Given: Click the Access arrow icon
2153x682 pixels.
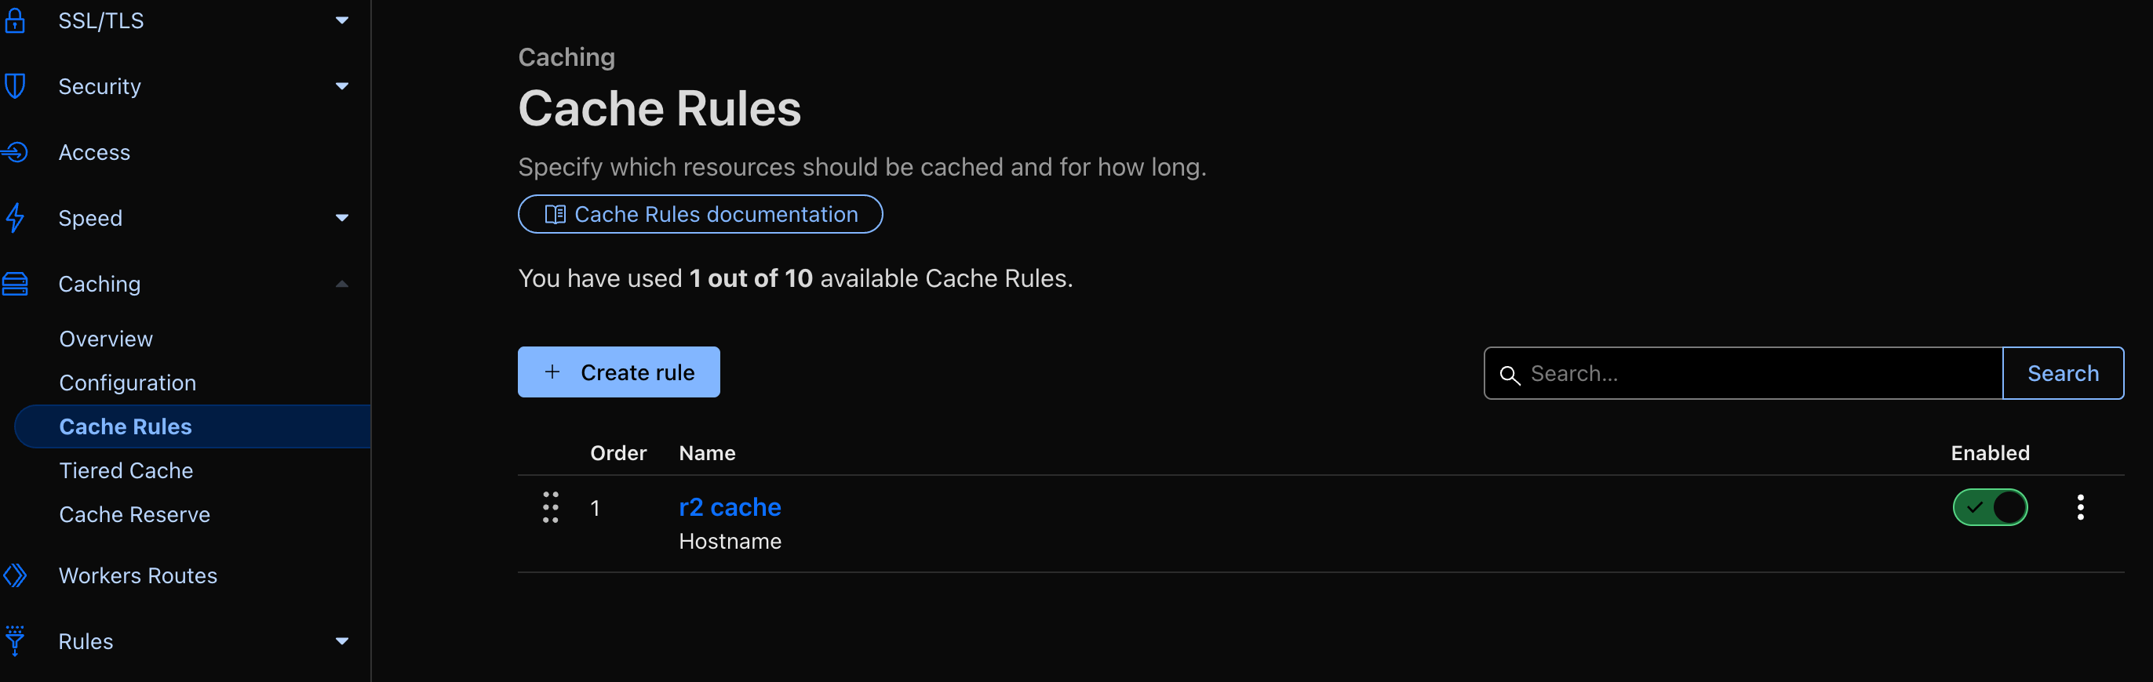Looking at the screenshot, I should point(15,152).
